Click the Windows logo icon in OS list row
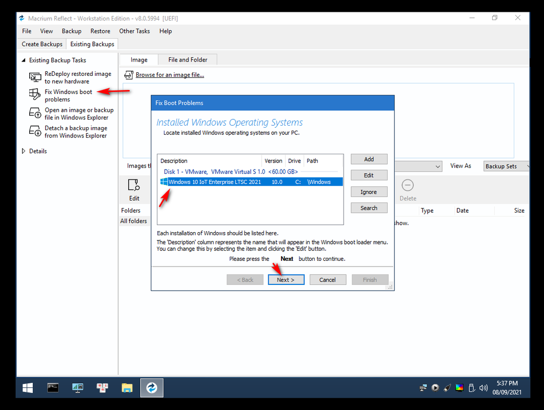Screen dimensions: 544x410 164,182
